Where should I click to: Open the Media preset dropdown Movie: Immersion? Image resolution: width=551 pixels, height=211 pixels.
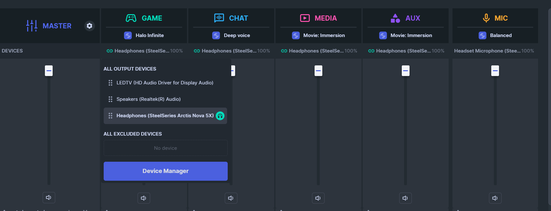318,35
